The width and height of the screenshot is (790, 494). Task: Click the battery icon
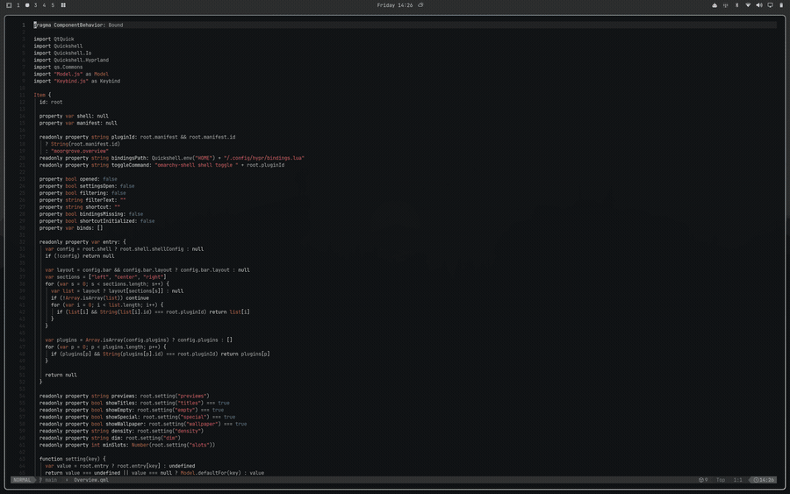(781, 5)
